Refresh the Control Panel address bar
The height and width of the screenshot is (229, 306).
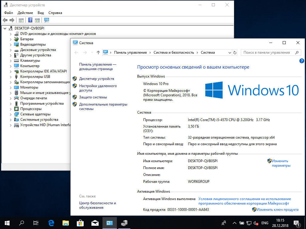tap(235, 52)
